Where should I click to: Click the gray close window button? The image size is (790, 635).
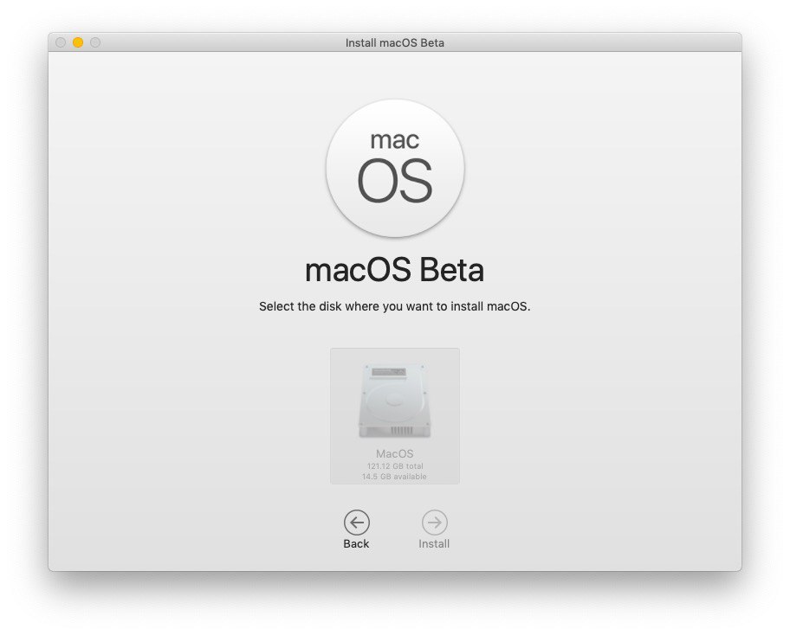[61, 42]
